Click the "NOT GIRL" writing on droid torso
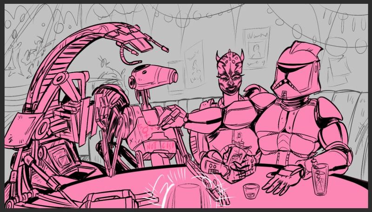This screenshot has height=212, width=372. pyautogui.click(x=160, y=146)
